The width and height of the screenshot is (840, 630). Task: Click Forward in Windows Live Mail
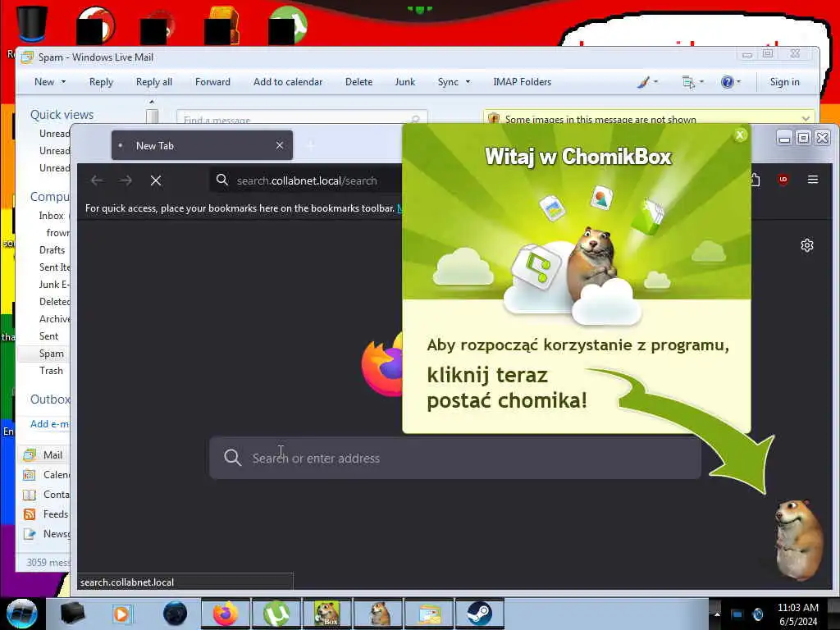212,82
